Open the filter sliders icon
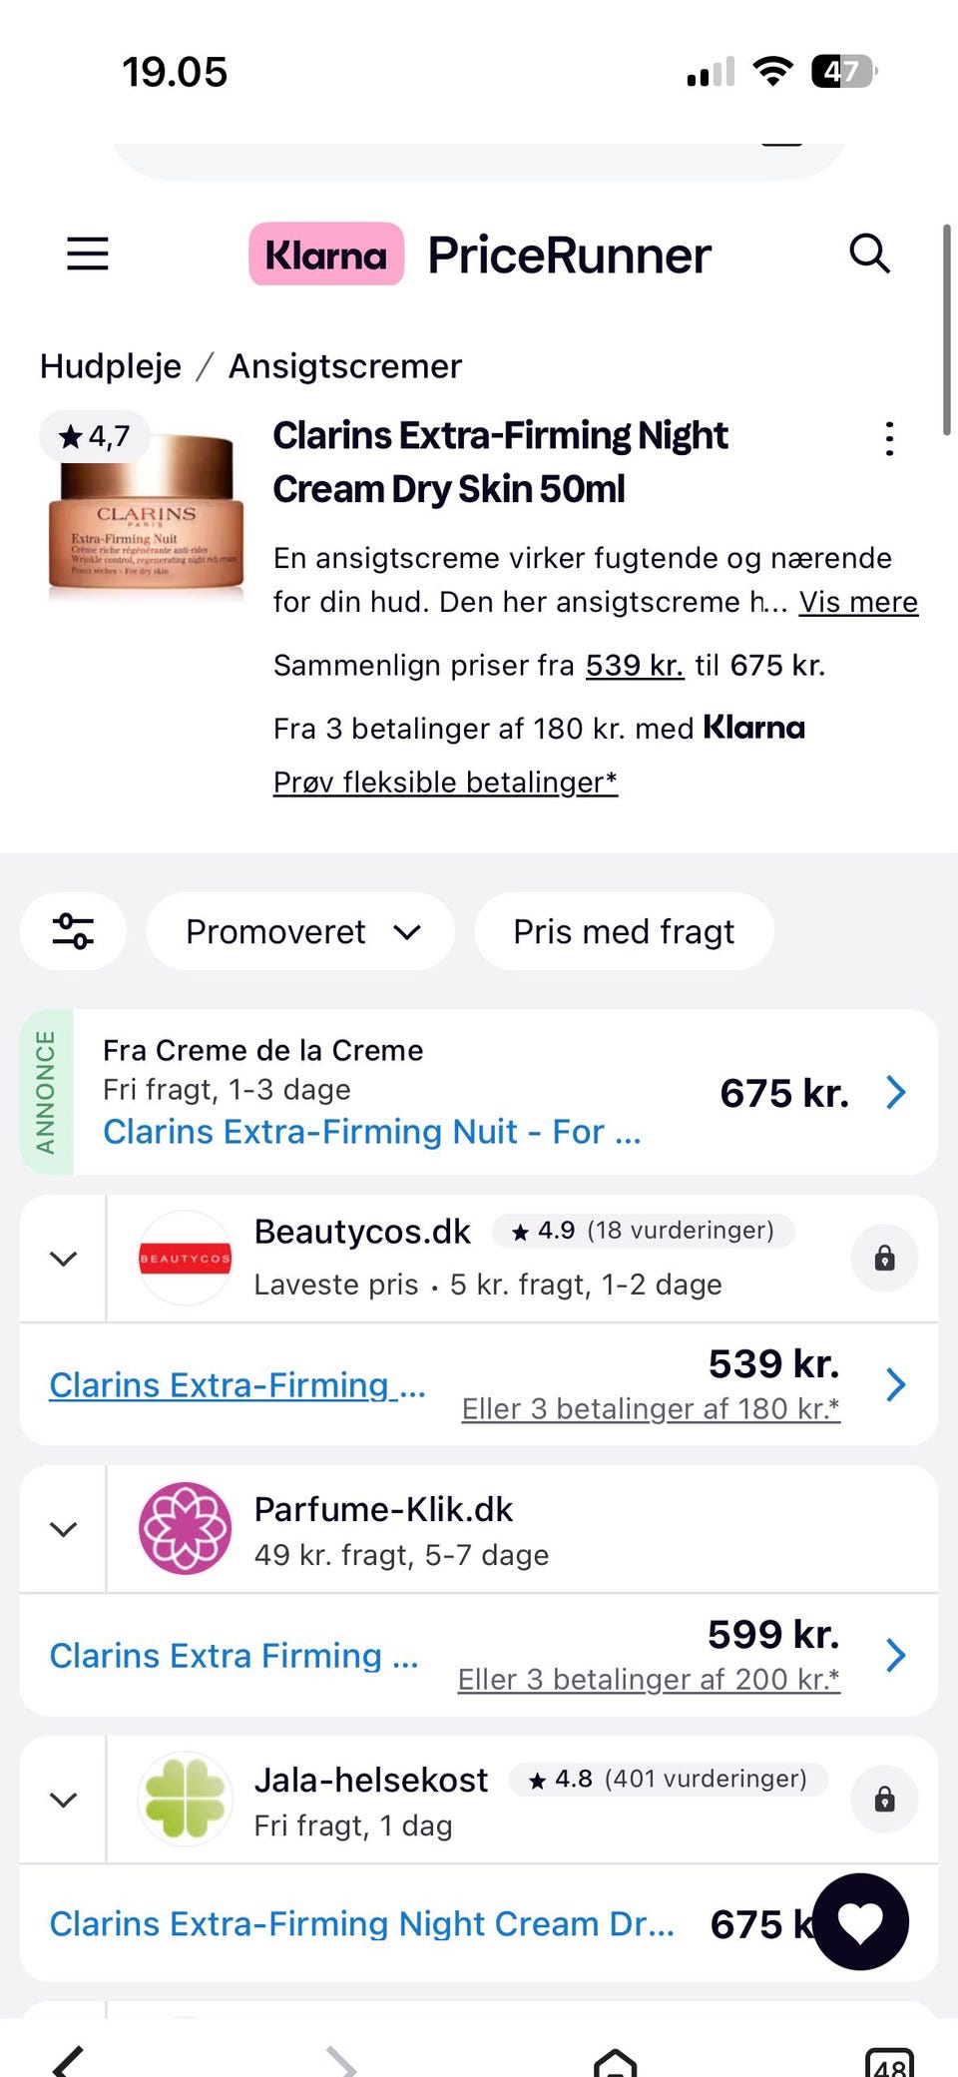The image size is (958, 2077). 73,931
